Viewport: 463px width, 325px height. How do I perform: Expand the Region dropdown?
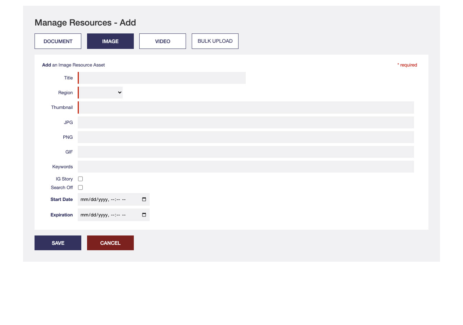(101, 93)
